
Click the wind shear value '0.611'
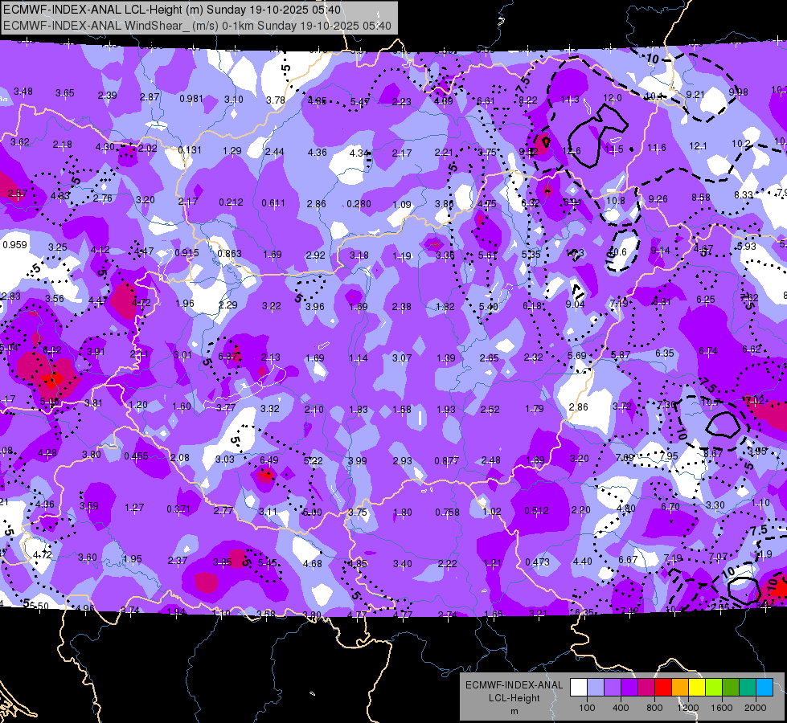tap(273, 203)
